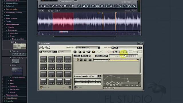
Task: Click the FPC velocity preview bar
Action: tap(124, 56)
